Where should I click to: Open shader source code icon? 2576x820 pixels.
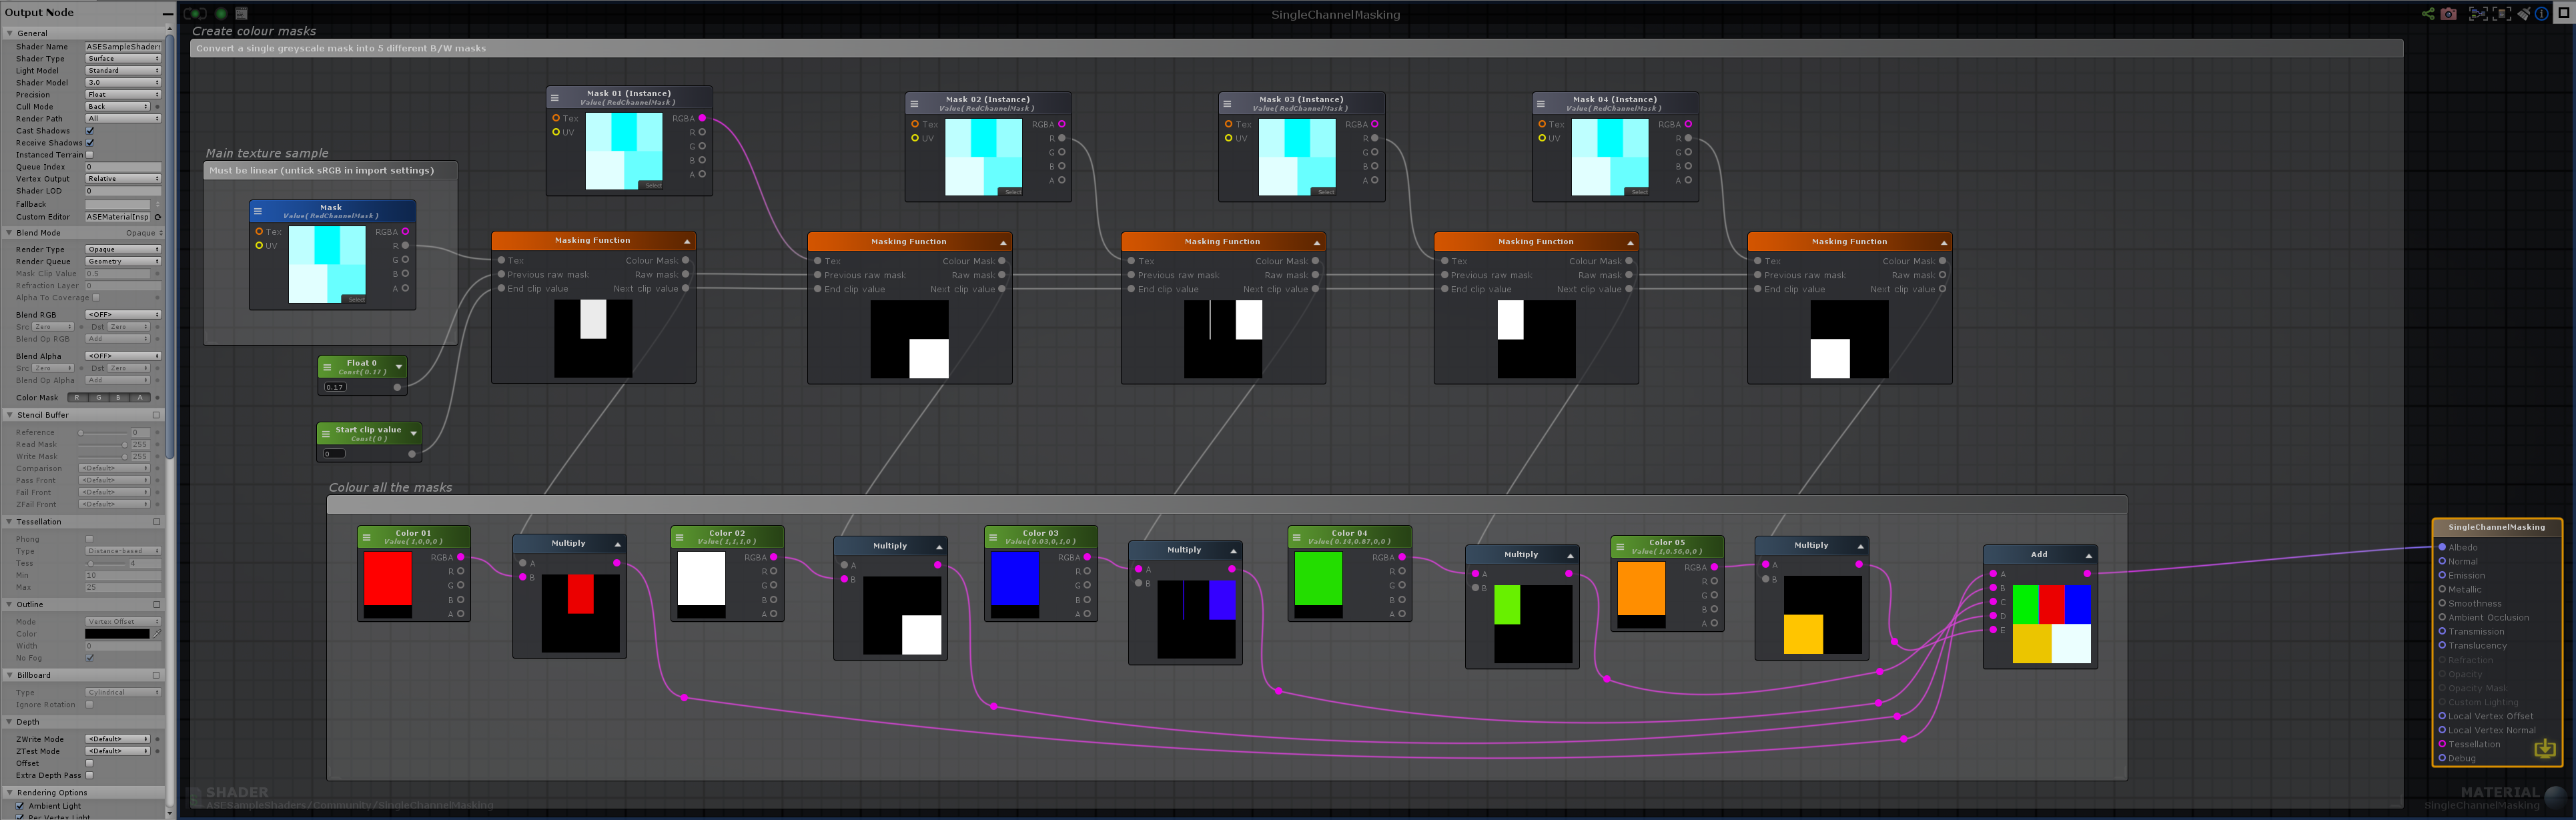241,13
